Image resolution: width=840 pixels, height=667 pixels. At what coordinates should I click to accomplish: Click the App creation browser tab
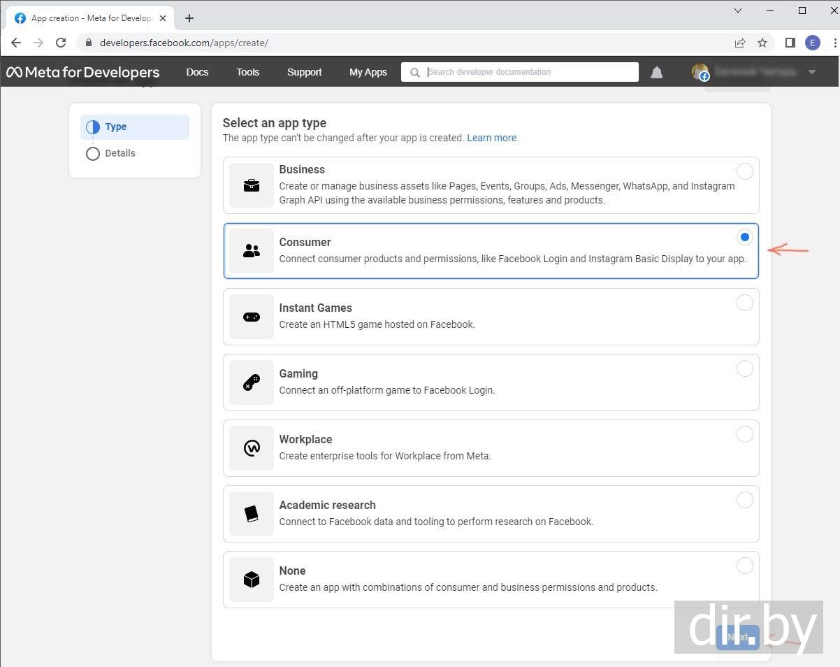89,18
